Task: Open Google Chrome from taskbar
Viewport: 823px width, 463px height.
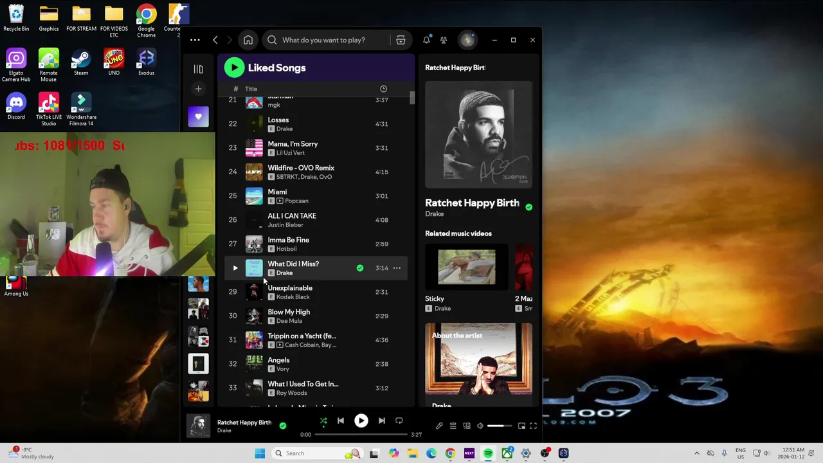Action: click(x=450, y=453)
